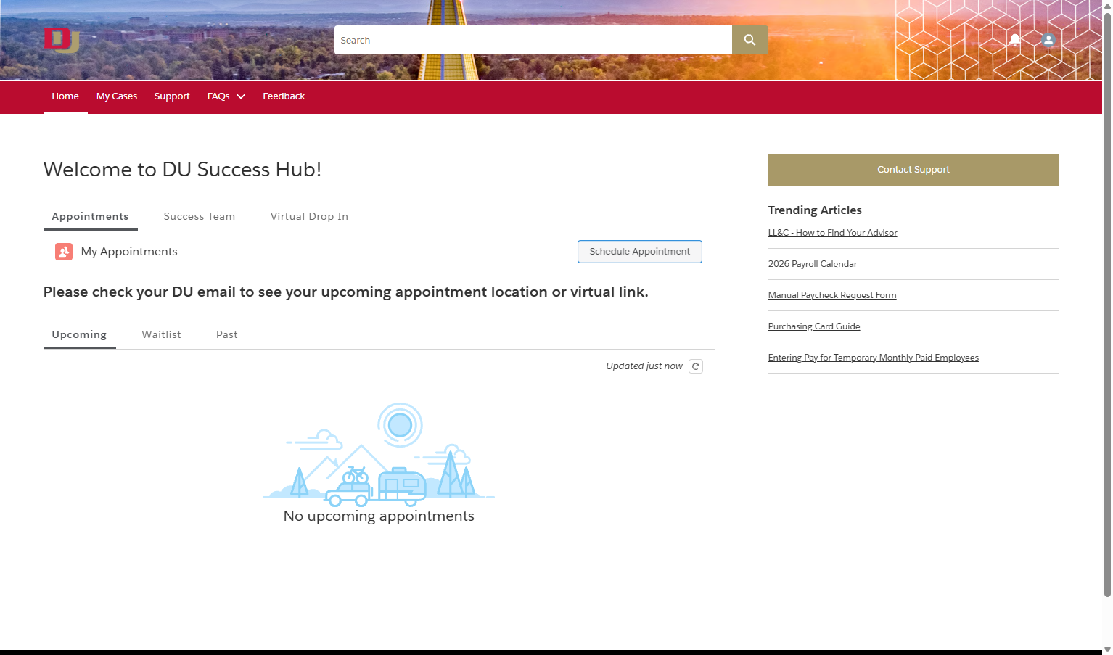Select the Upcoming sub-tab
Screen dimensions: 1113x655
pos(80,334)
